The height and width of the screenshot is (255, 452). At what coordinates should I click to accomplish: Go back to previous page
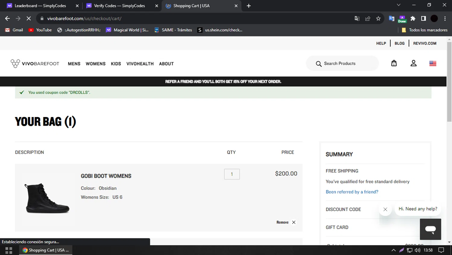pos(8,18)
